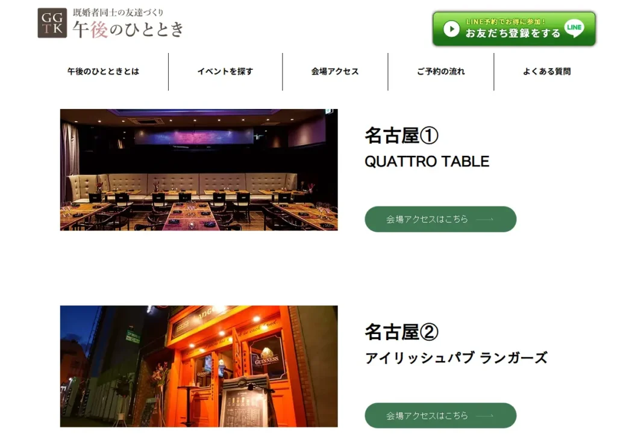Click arrow icon on Nagoya① venue access button
This screenshot has width=617, height=443.
click(484, 219)
